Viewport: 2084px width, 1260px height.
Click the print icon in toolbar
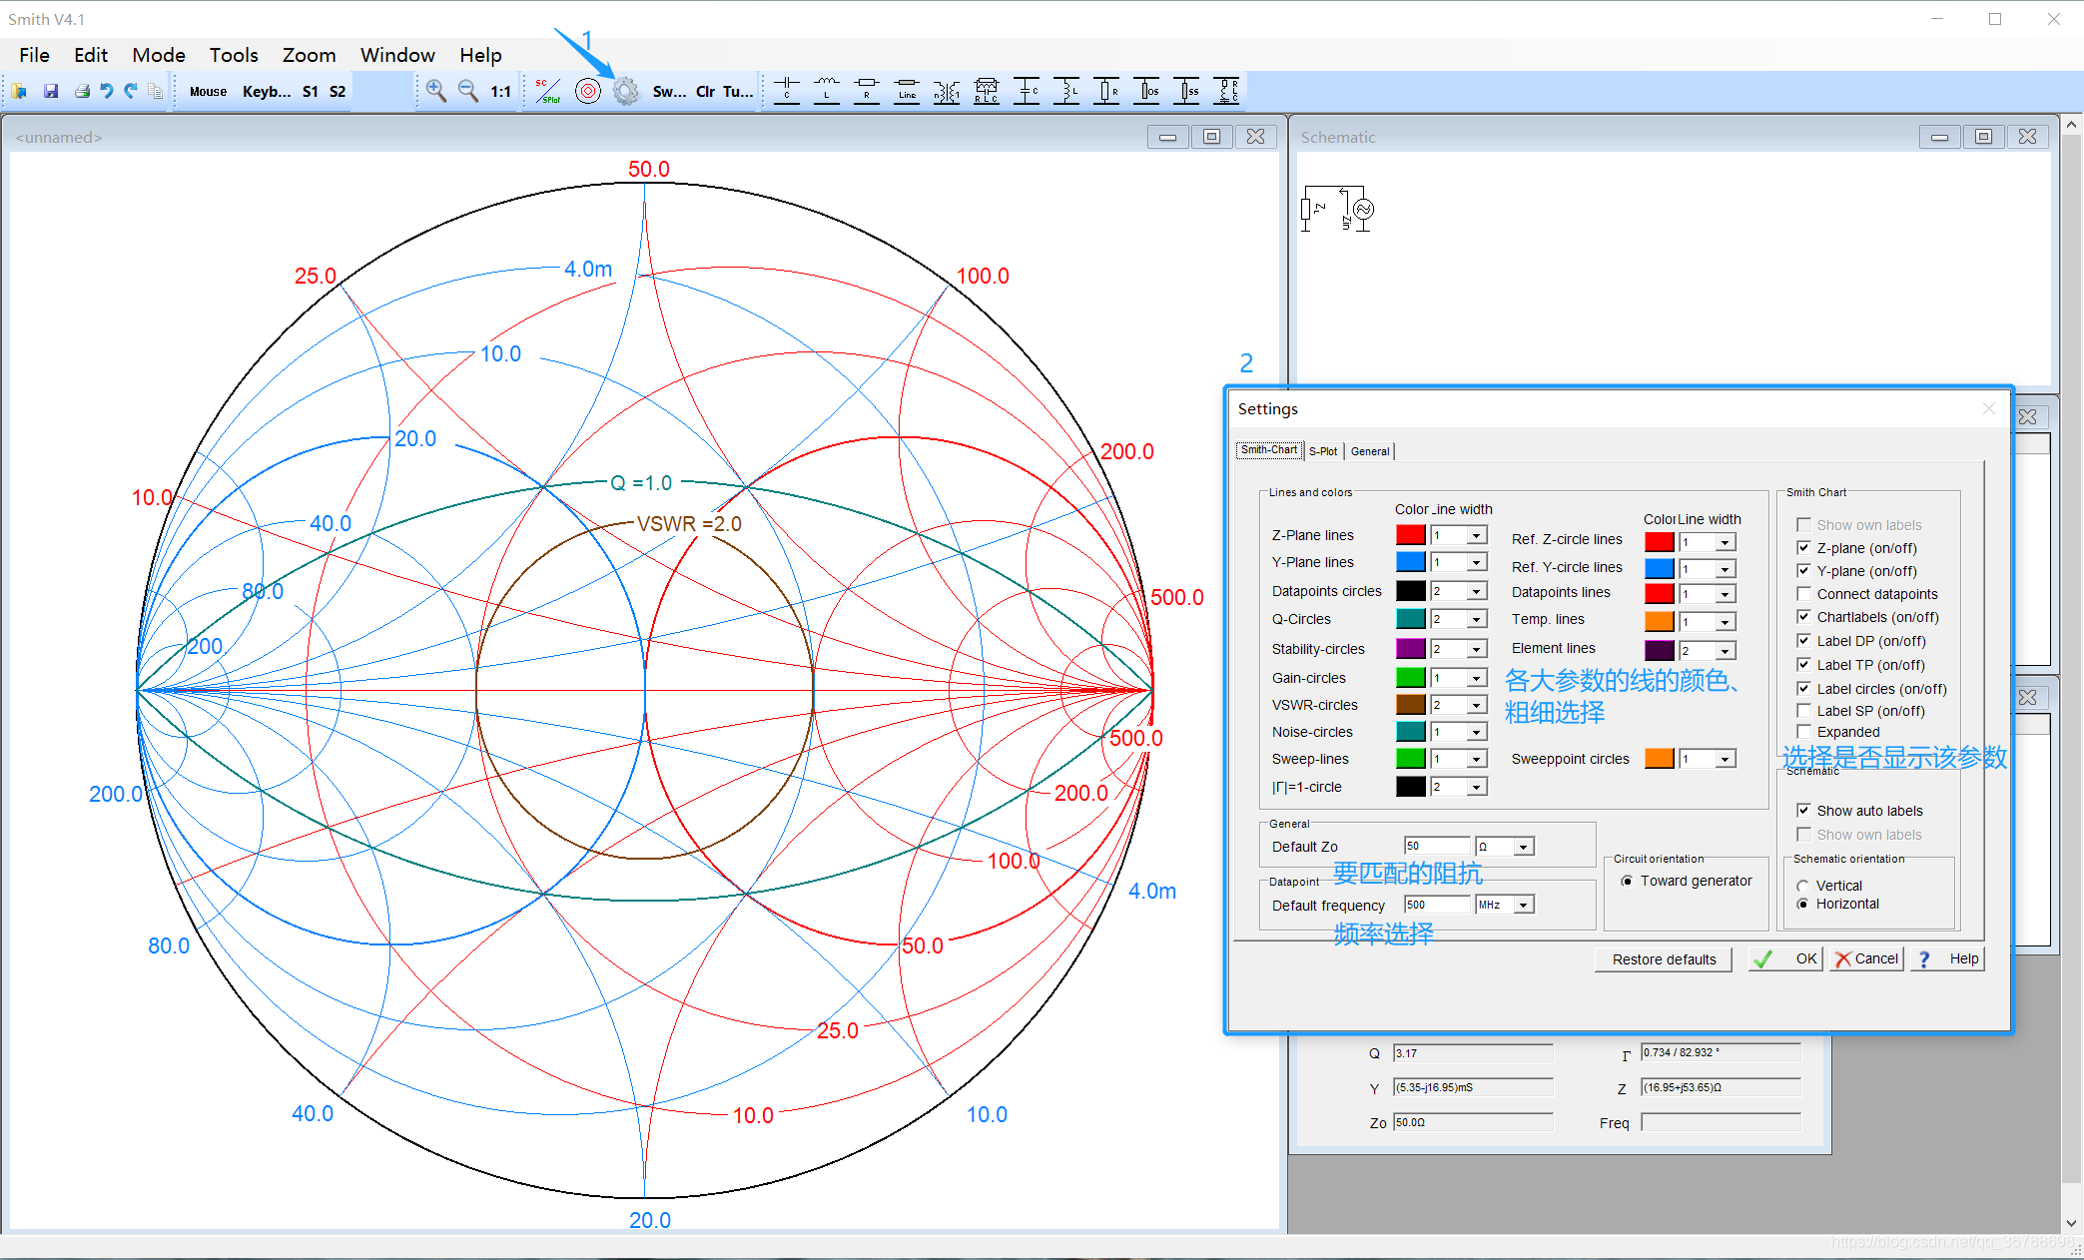click(82, 91)
